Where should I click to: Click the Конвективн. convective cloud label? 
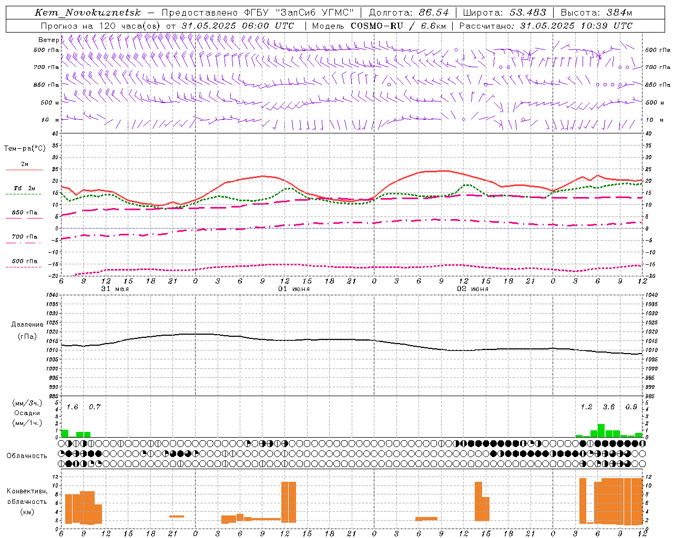click(x=27, y=491)
